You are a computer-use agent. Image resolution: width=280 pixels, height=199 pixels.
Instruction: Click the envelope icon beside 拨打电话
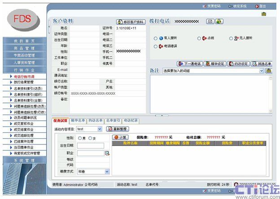(210, 21)
